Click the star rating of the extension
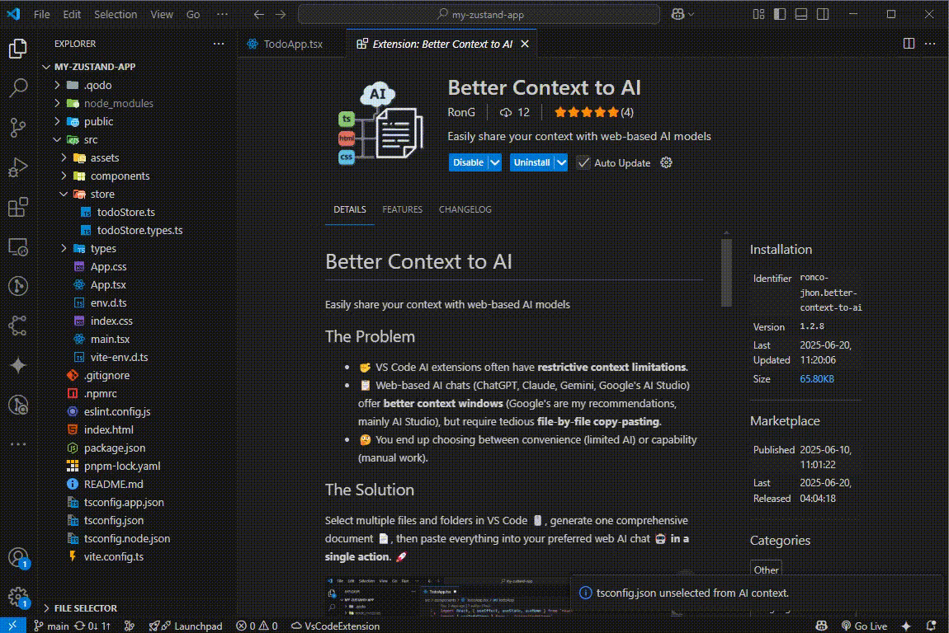This screenshot has height=633, width=949. [x=593, y=112]
